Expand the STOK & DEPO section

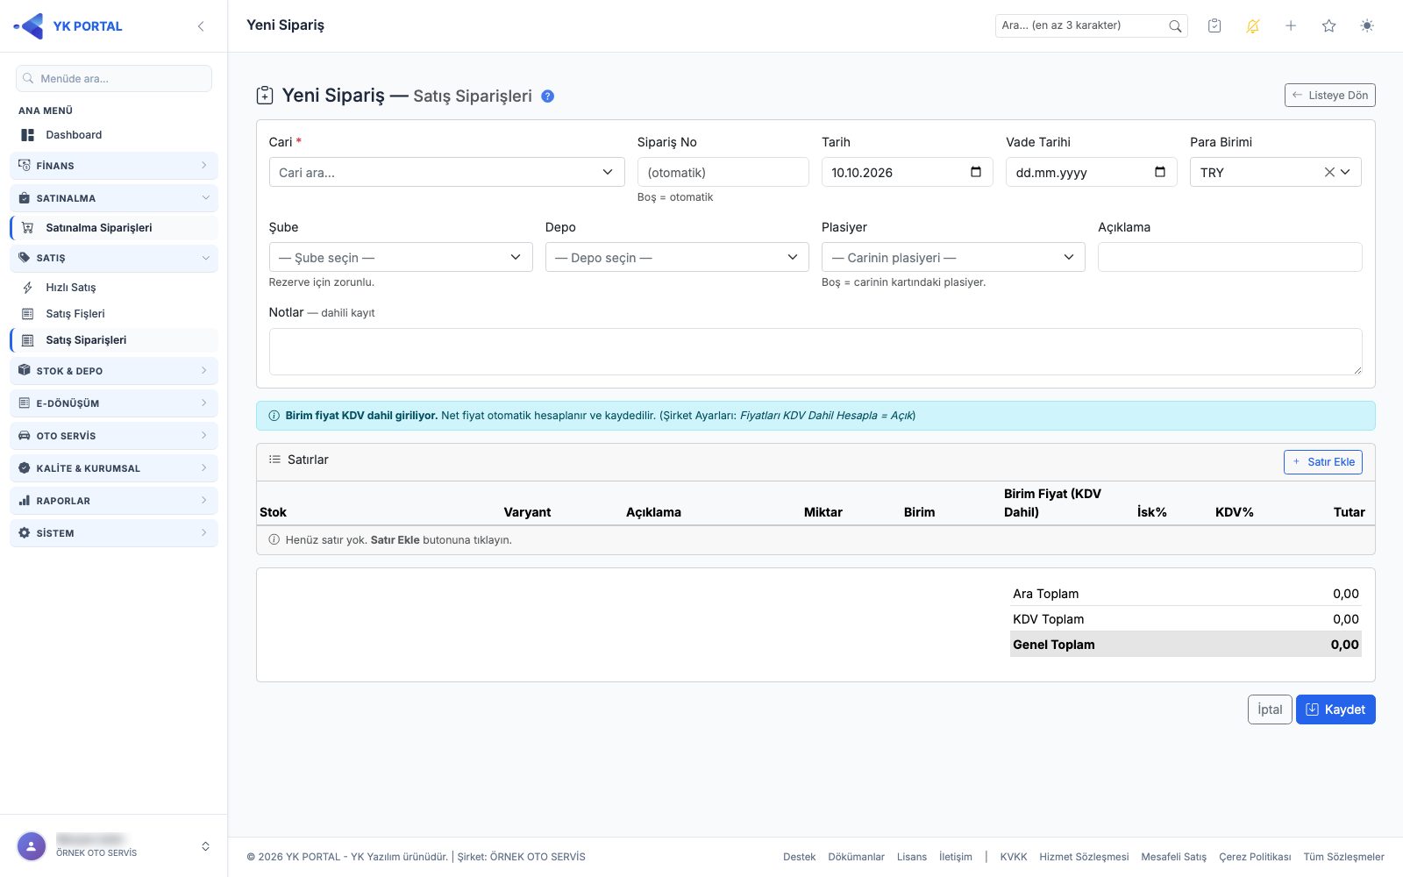114,371
